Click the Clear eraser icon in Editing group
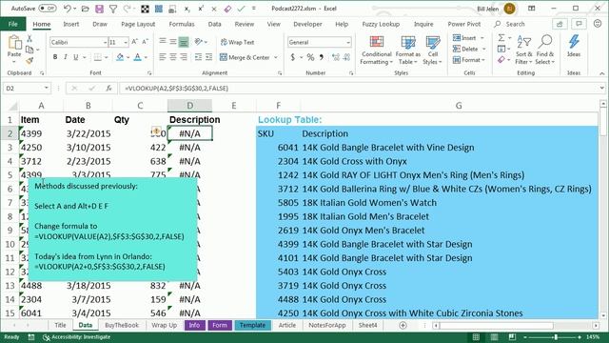609x343 pixels. tap(501, 60)
